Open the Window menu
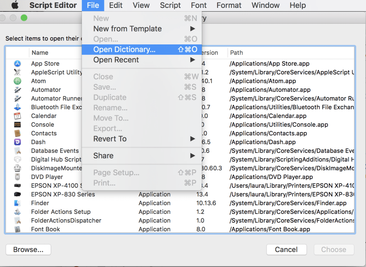 click(x=265, y=5)
